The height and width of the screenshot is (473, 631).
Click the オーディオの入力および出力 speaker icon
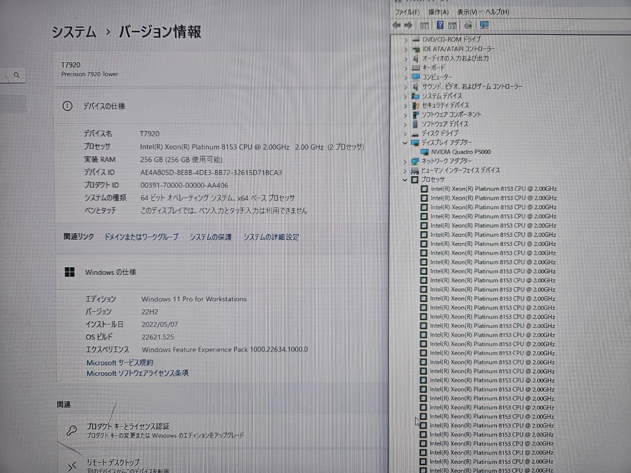pos(416,59)
